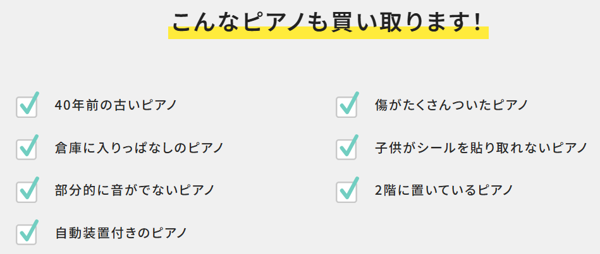
Task: Toggle the 2階に置いているピアノ checkbox
Action: 346,191
